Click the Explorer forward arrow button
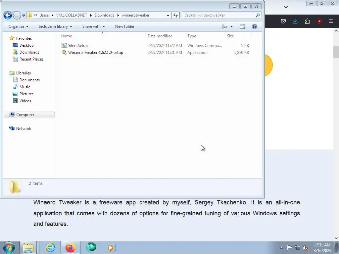Screen dimensions: 339x254 (17, 15)
